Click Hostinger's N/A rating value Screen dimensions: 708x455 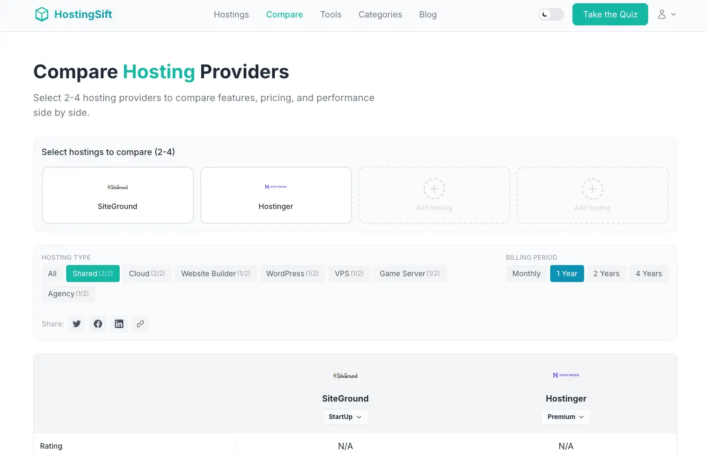[x=566, y=446]
